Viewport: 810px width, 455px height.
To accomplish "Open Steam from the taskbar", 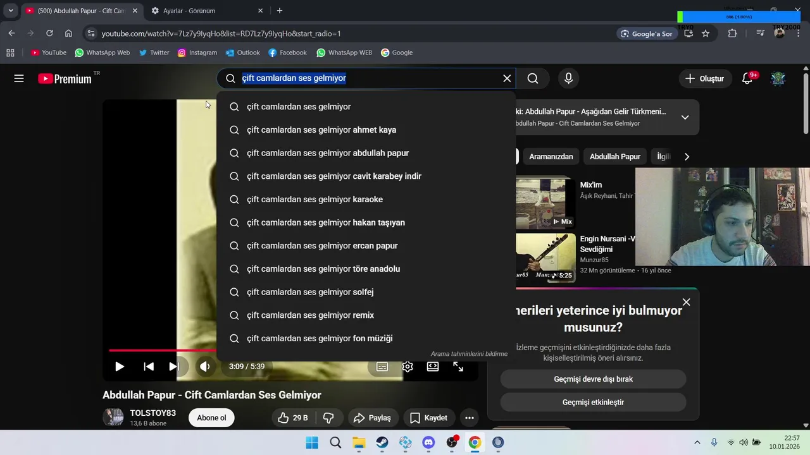I will click(382, 442).
